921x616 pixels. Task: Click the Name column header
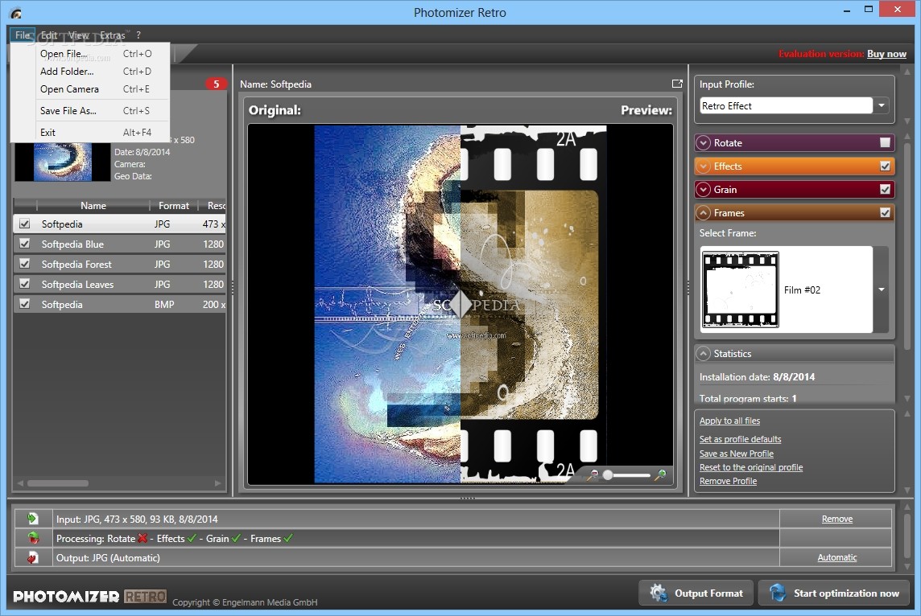[x=93, y=205]
